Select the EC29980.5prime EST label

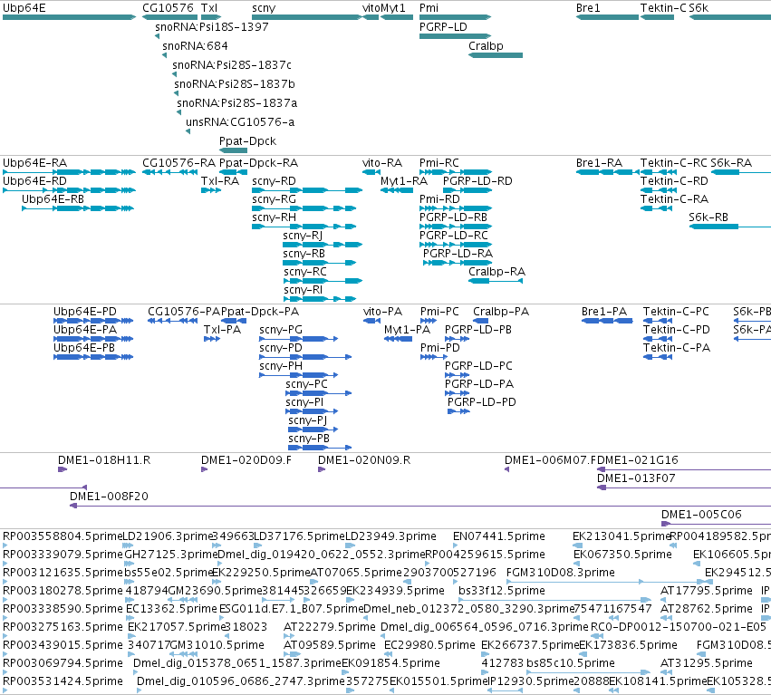(429, 645)
